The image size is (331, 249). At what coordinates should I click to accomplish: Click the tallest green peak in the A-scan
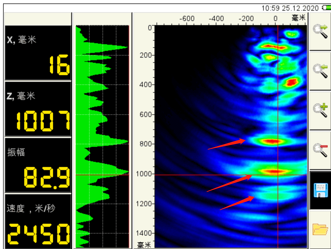pos(126,171)
